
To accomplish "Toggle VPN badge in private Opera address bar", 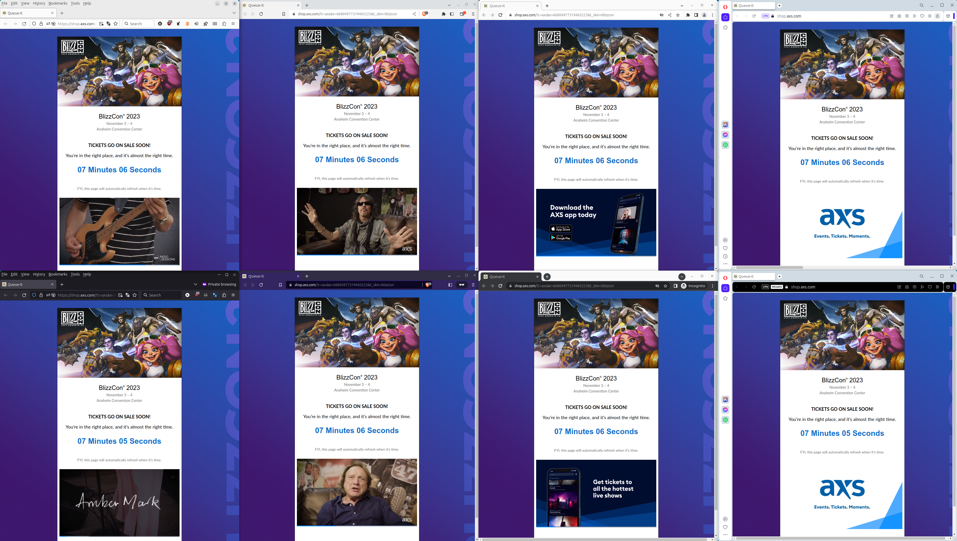I will pyautogui.click(x=765, y=287).
